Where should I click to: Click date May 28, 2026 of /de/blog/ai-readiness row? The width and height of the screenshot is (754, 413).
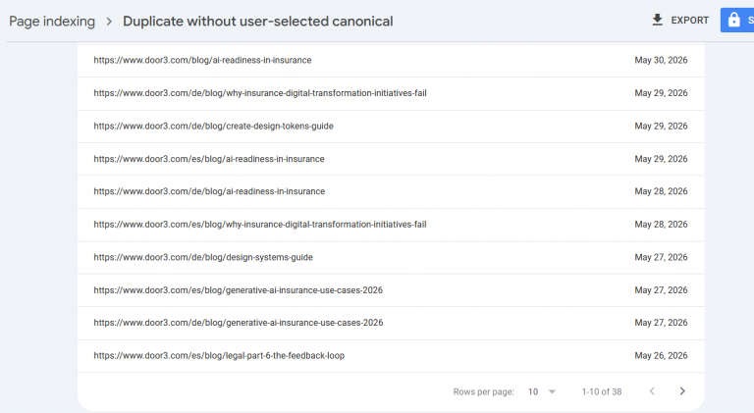click(x=661, y=191)
